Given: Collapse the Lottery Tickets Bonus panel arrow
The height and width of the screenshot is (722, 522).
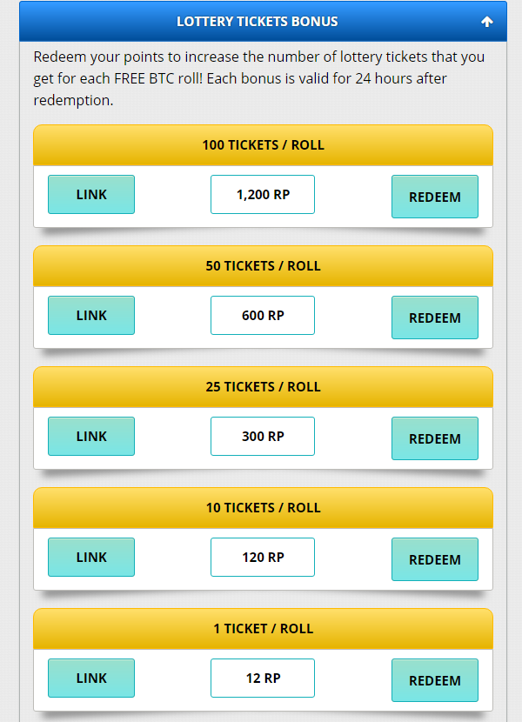Looking at the screenshot, I should (487, 22).
